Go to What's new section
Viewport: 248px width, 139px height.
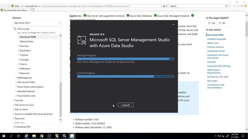click(x=213, y=43)
